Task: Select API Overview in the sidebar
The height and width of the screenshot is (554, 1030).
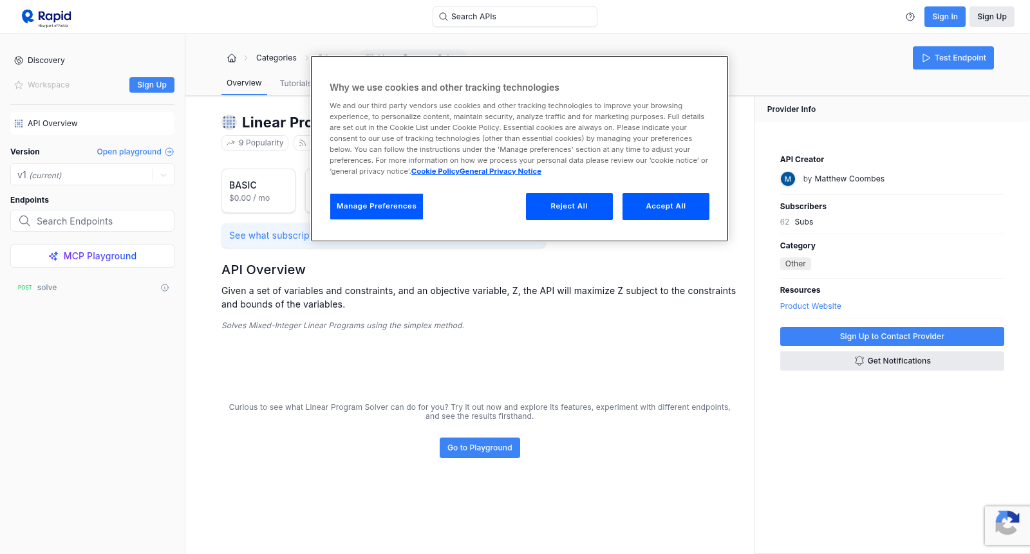Action: pos(92,124)
